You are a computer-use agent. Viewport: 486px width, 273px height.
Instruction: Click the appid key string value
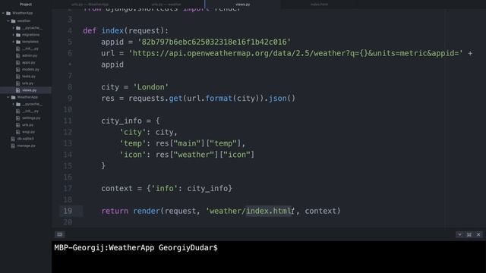pyautogui.click(x=214, y=42)
